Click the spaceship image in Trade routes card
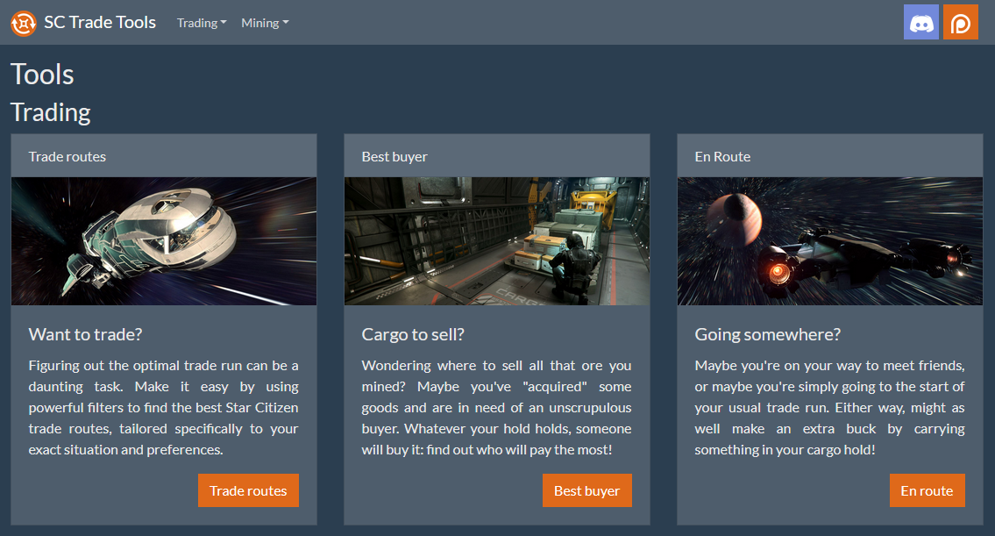The image size is (995, 536). pyautogui.click(x=164, y=241)
